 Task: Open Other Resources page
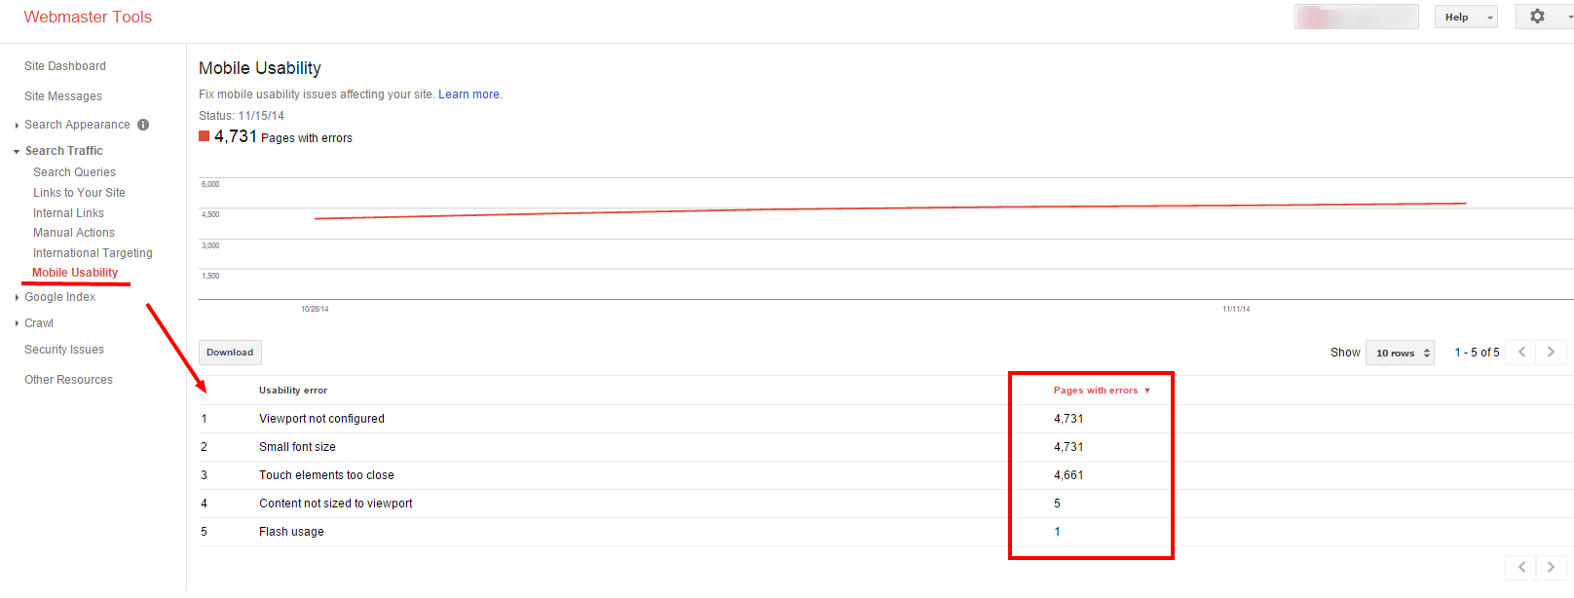[68, 380]
